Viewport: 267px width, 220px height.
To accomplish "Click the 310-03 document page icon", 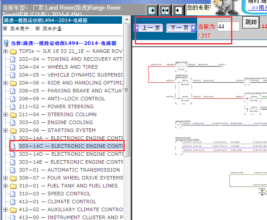I will 13,194.
